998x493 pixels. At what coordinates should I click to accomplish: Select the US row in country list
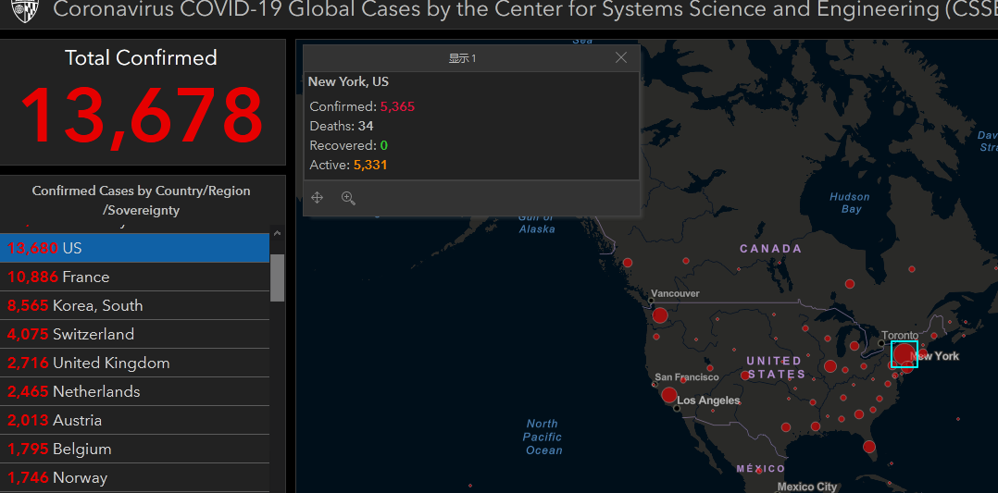(135, 248)
